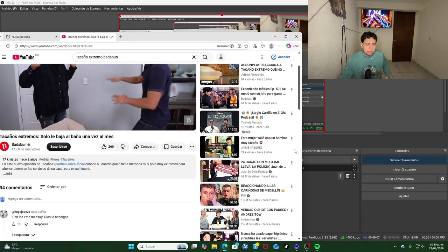Save the video with Guardar
This screenshot has width=448, height=252.
tap(173, 147)
